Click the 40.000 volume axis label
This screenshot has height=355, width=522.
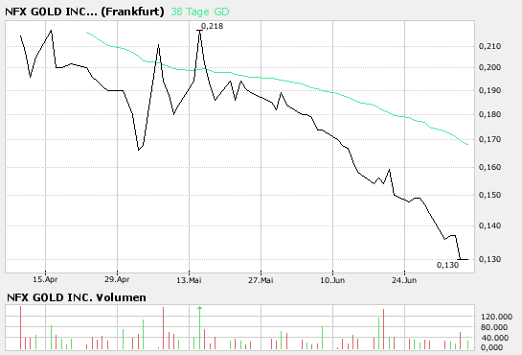(496, 338)
